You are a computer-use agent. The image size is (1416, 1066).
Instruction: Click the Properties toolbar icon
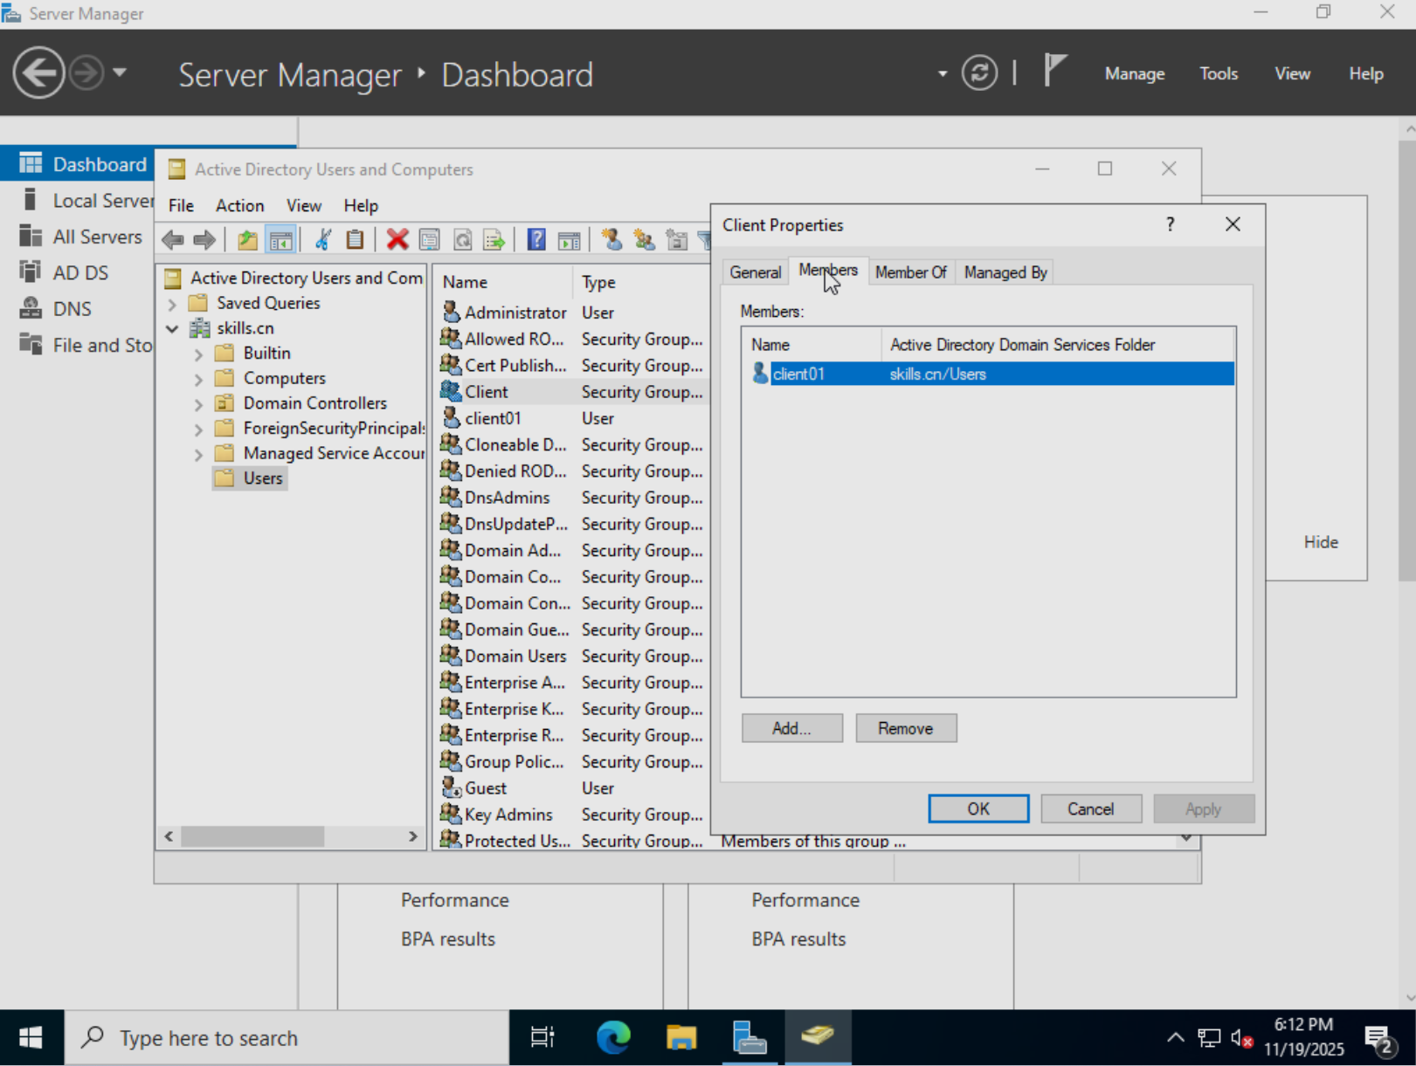(x=429, y=239)
